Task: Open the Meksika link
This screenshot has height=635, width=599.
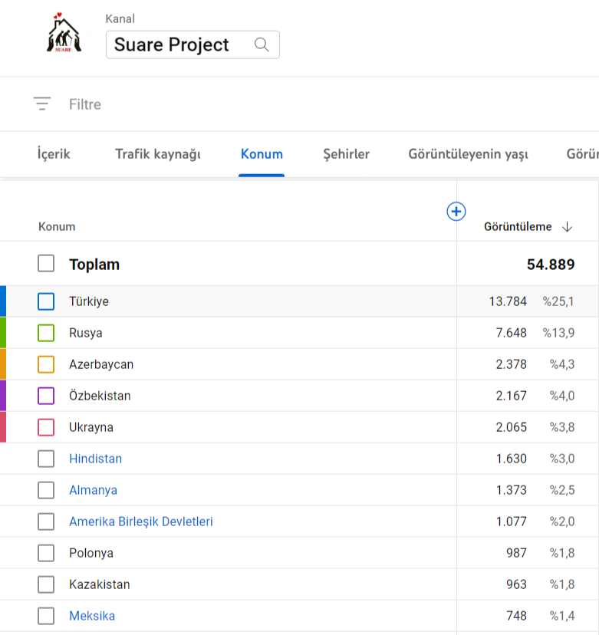Action: (92, 616)
